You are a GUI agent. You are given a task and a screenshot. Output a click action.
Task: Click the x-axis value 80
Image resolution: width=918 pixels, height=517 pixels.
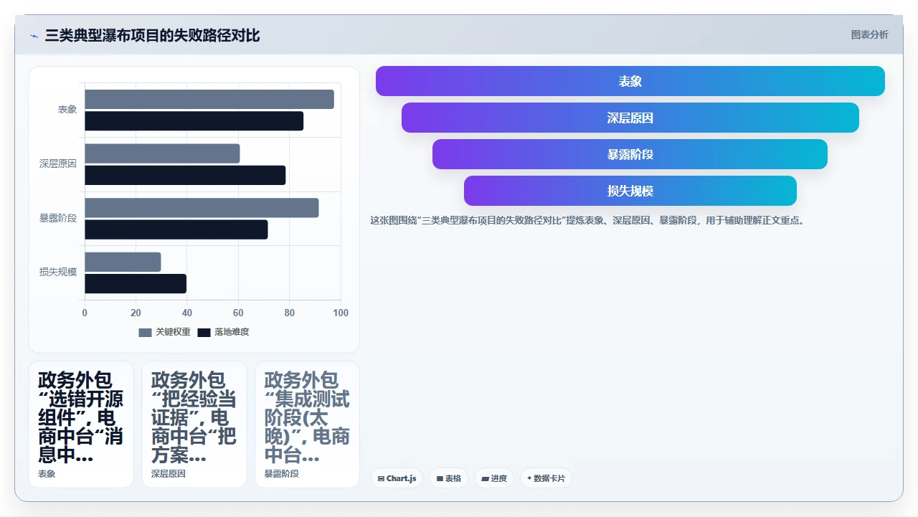tap(290, 313)
